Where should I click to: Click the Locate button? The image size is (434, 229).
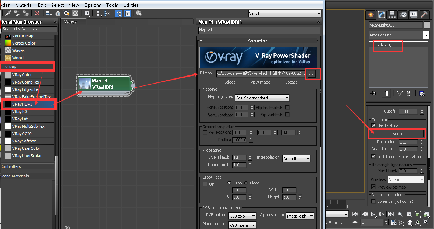pyautogui.click(x=292, y=82)
